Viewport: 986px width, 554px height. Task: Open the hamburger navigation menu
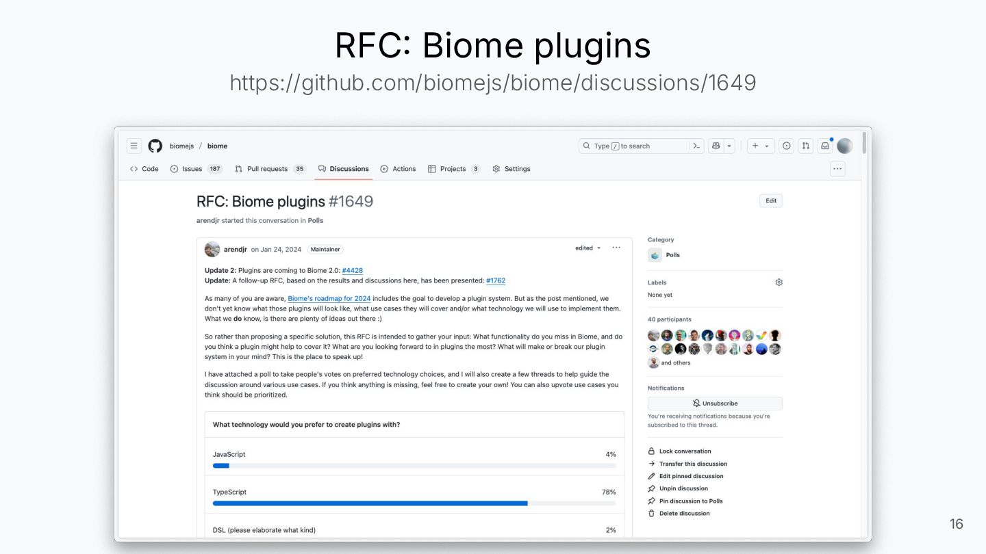pyautogui.click(x=134, y=146)
